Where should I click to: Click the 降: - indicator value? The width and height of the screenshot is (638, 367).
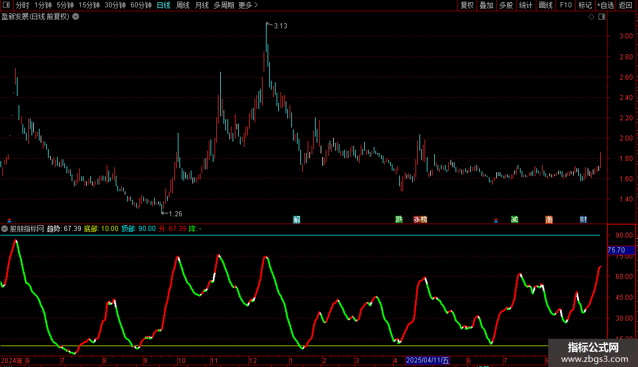(195, 229)
